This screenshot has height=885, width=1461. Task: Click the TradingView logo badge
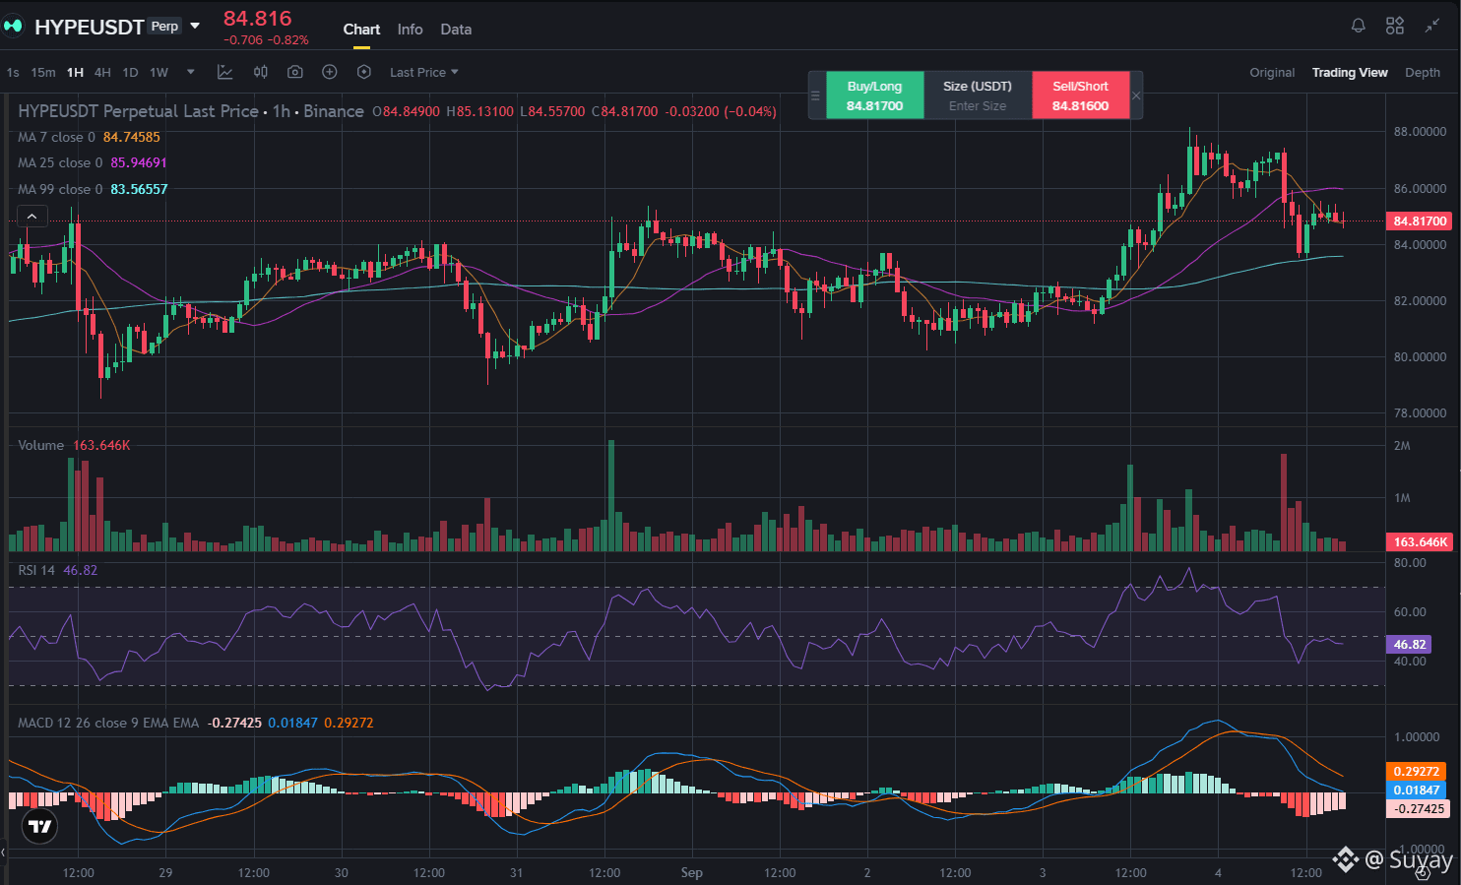pyautogui.click(x=39, y=826)
